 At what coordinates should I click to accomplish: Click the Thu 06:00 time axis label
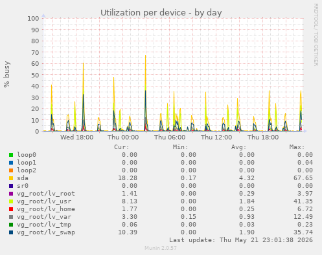(x=170, y=138)
